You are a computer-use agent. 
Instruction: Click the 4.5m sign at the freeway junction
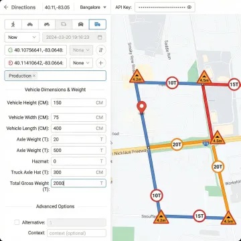(x=218, y=138)
